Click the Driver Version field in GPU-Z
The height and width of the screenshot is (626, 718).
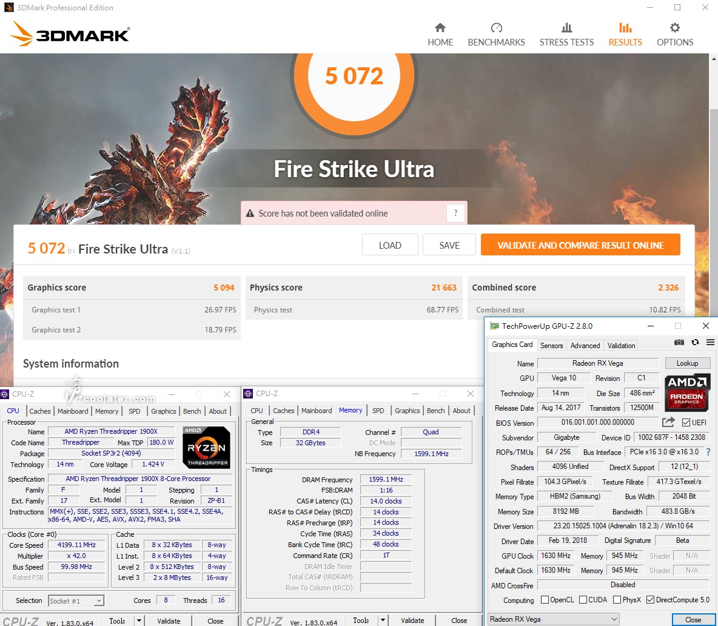click(x=623, y=526)
